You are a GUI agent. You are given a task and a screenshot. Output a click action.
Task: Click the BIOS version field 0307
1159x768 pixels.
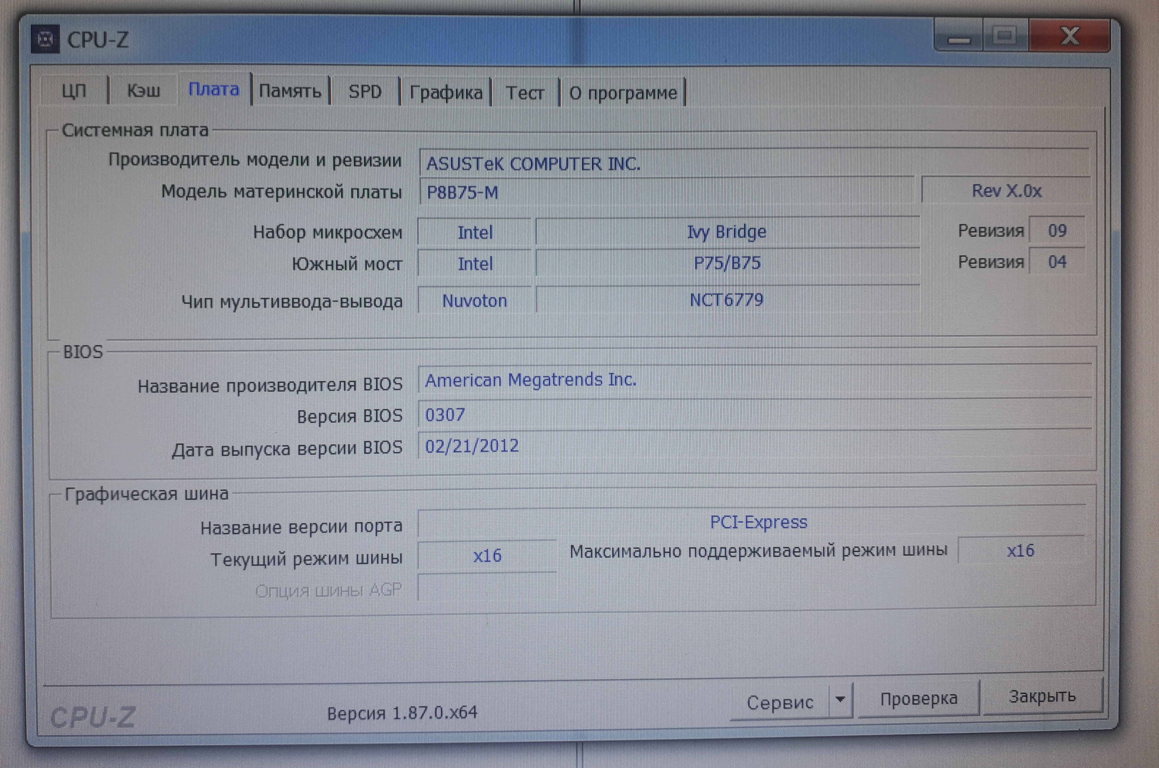(x=754, y=415)
